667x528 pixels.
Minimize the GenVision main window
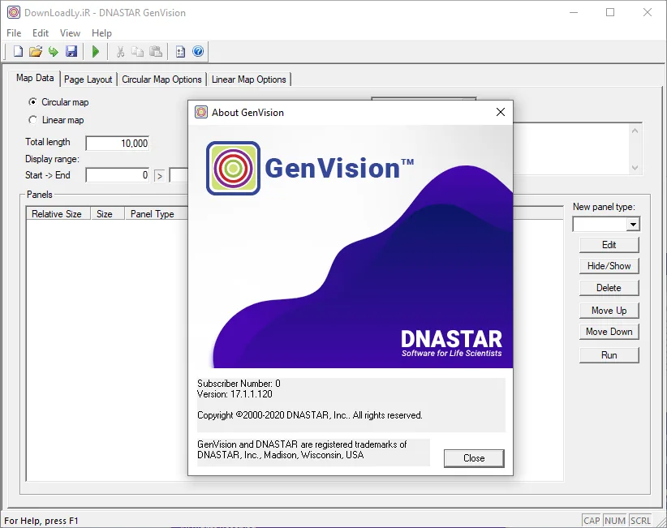point(574,12)
